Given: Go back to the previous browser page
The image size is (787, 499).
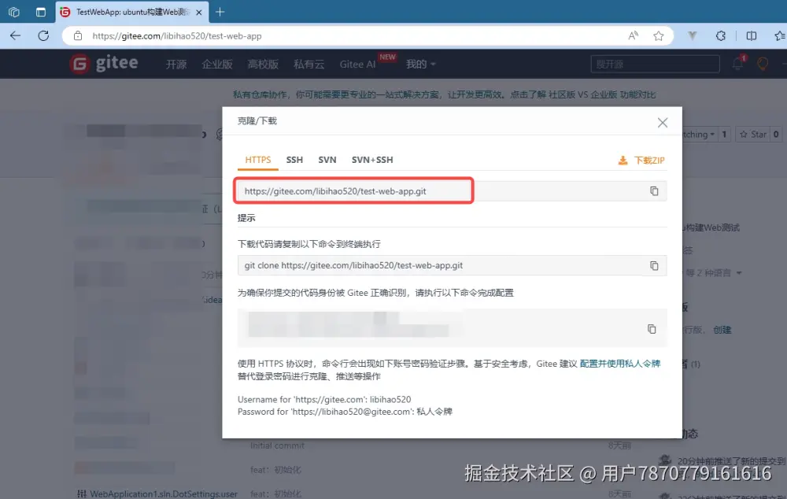Looking at the screenshot, I should [15, 35].
